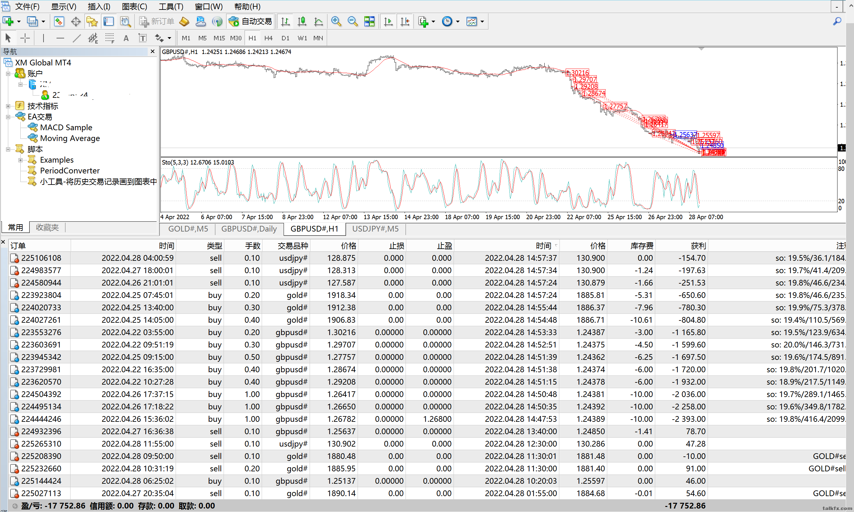Toggle the Navigator panel star-folder icon

coord(92,21)
